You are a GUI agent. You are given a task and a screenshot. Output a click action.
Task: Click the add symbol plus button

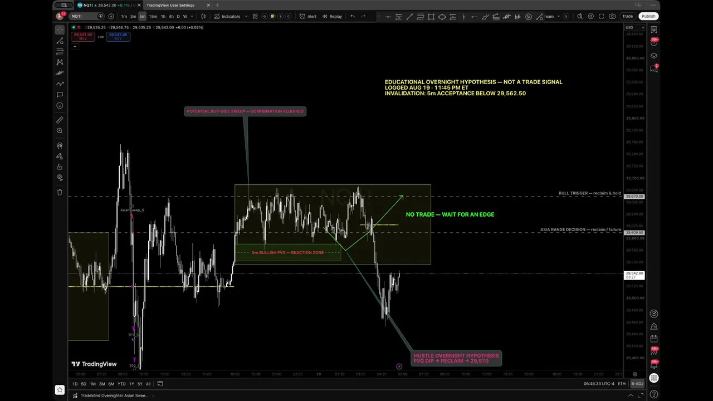tap(111, 16)
